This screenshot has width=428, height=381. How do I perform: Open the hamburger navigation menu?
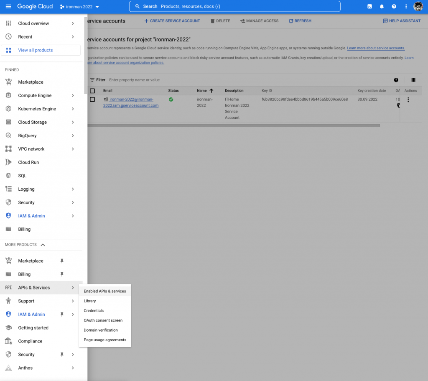point(8,6)
